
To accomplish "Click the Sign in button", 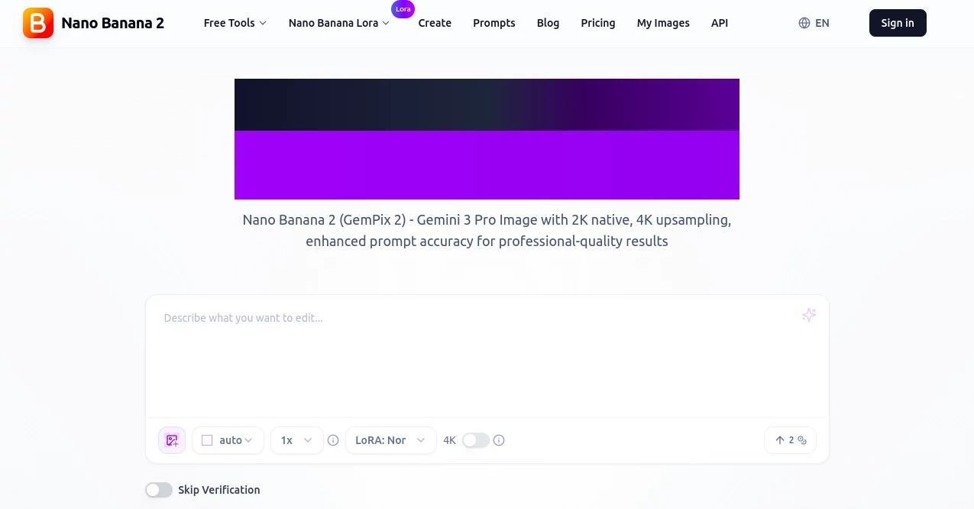I will pos(897,23).
